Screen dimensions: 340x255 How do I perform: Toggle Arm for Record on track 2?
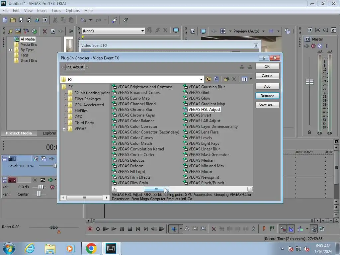(x=35, y=180)
